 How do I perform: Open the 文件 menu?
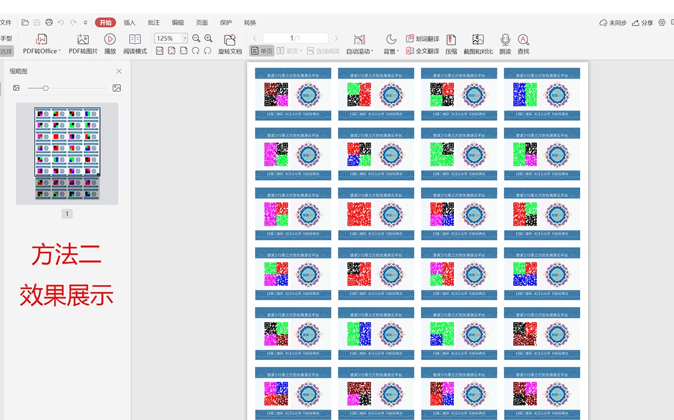pyautogui.click(x=6, y=22)
